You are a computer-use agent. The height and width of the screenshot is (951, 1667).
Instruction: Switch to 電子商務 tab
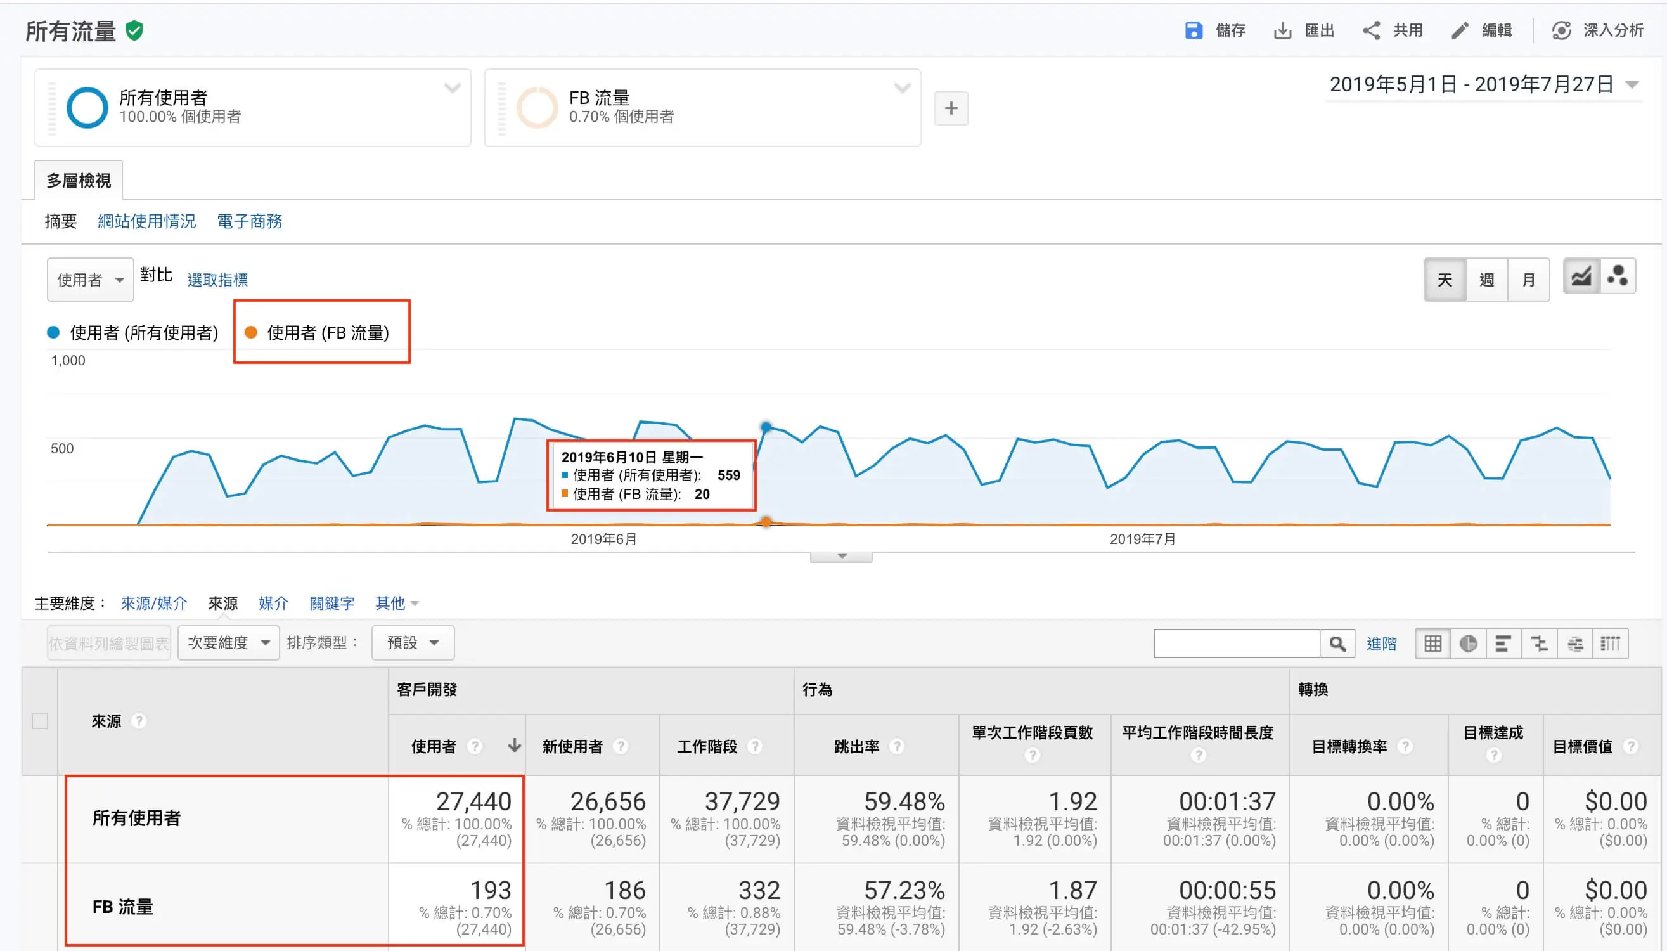tap(250, 221)
